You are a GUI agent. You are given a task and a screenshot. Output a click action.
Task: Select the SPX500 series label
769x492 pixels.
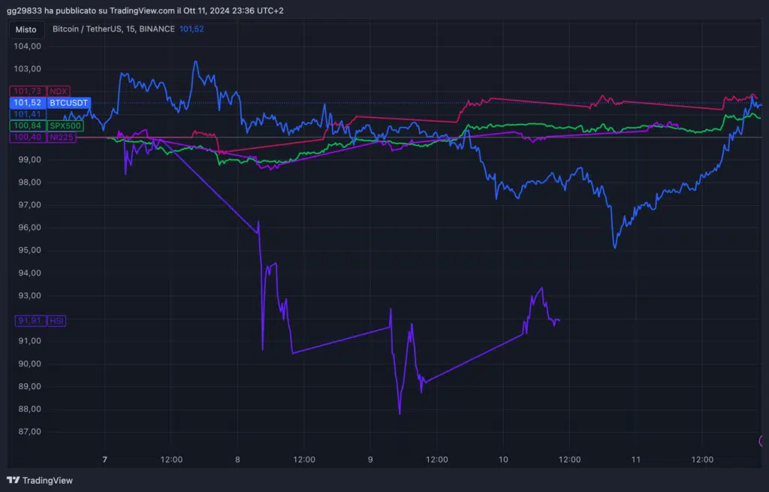click(65, 125)
